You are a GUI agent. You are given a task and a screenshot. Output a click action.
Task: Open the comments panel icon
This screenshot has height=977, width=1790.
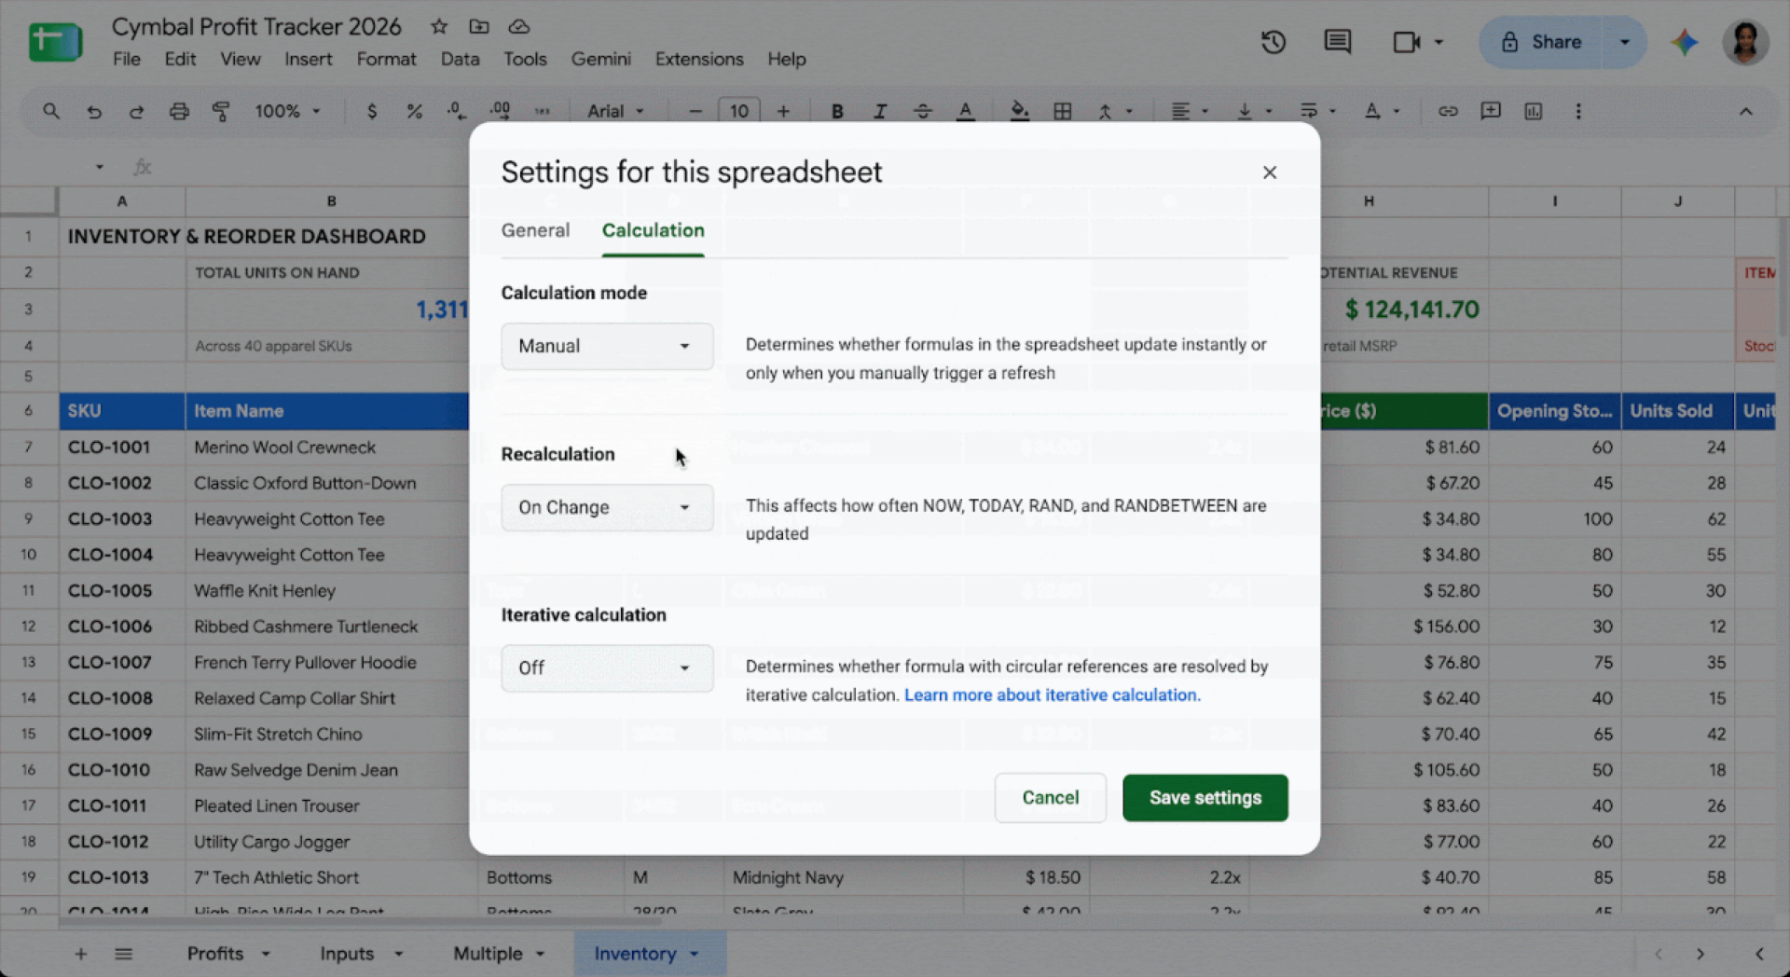click(x=1337, y=42)
